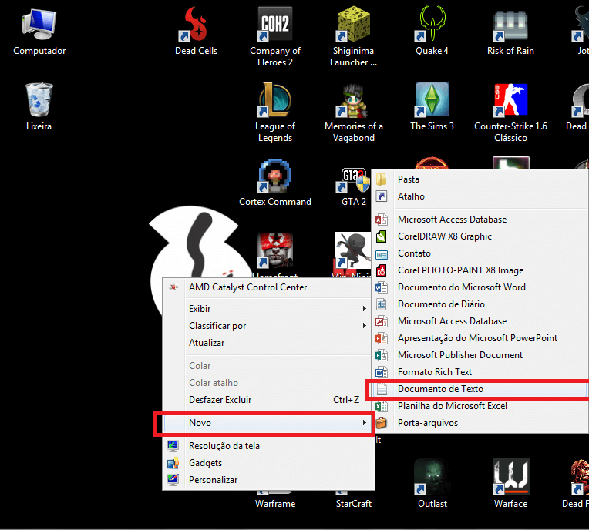Open the Lixeira recycle bin
The height and width of the screenshot is (530, 589).
click(39, 102)
